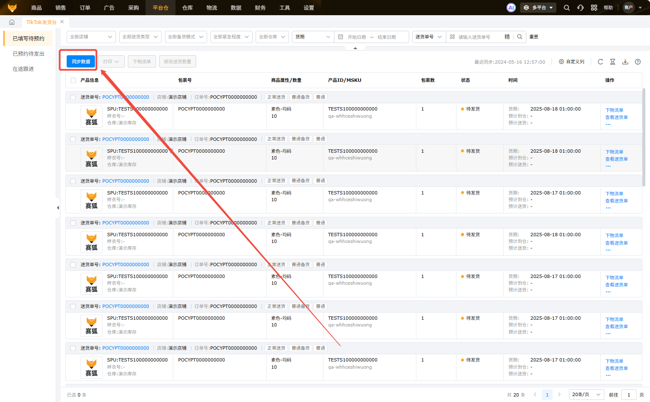Open the 全部仓库 warehouse dropdown
This screenshot has height=402, width=650.
pos(272,37)
